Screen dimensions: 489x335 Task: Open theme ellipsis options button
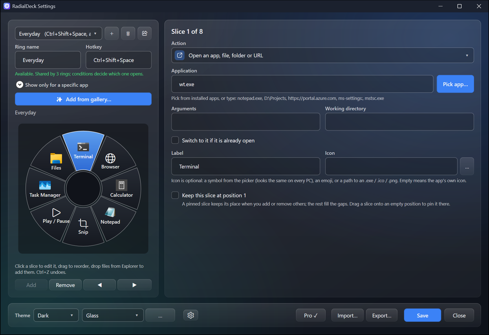coord(160,315)
